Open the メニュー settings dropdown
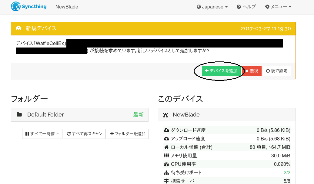 (278, 7)
